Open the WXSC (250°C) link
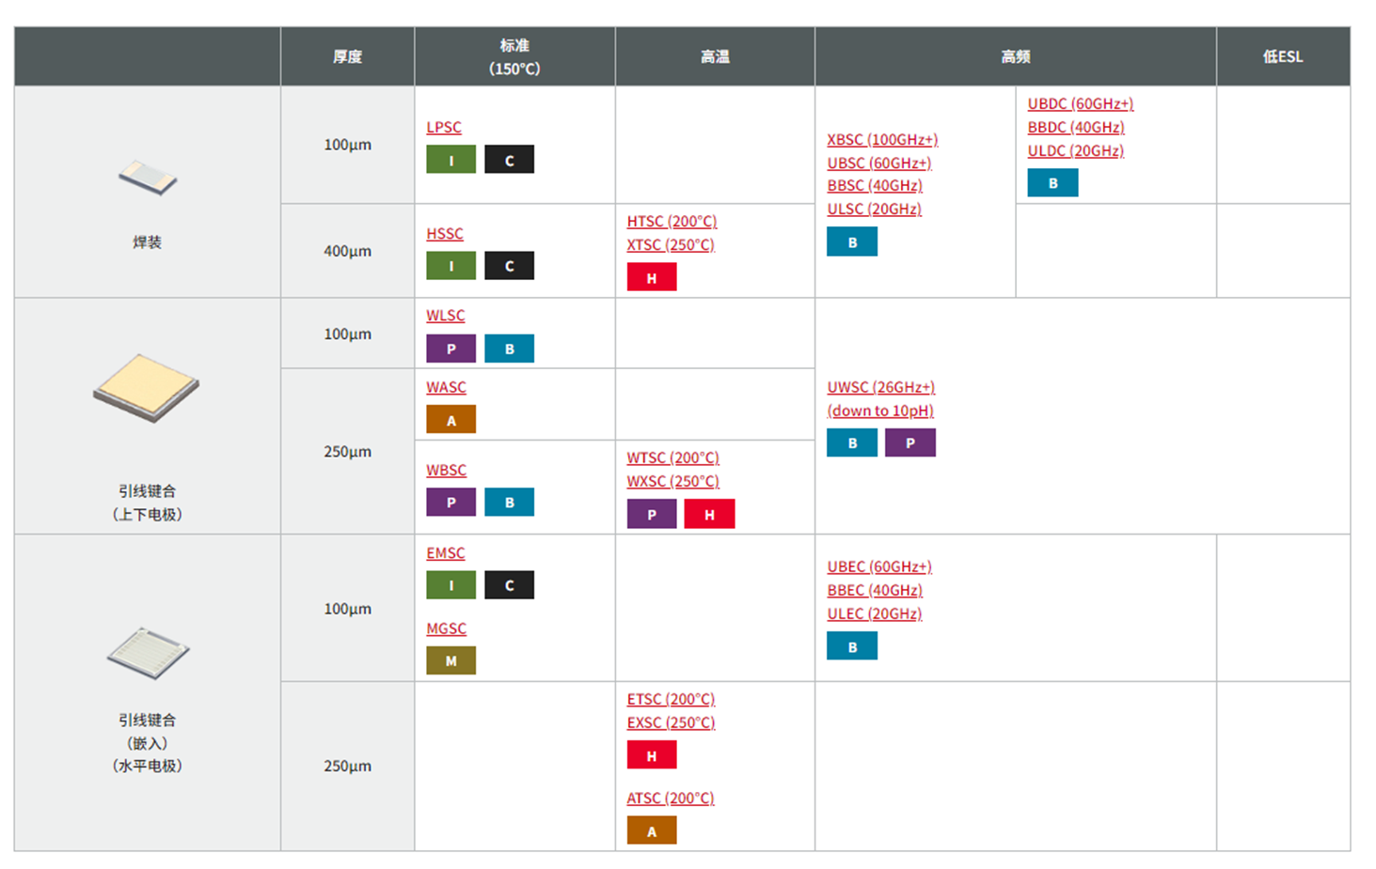 (672, 481)
